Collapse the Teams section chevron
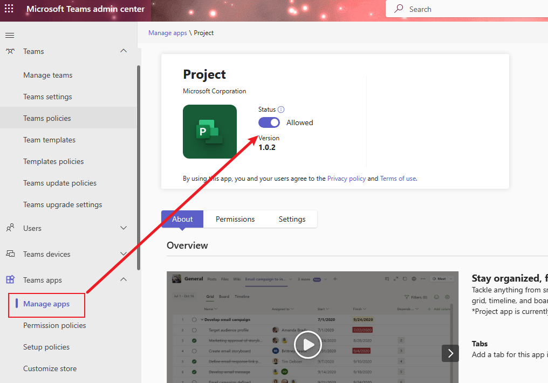548x383 pixels. 124,51
